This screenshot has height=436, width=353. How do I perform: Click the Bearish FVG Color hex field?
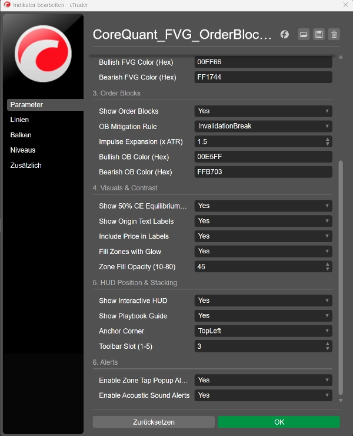point(264,77)
